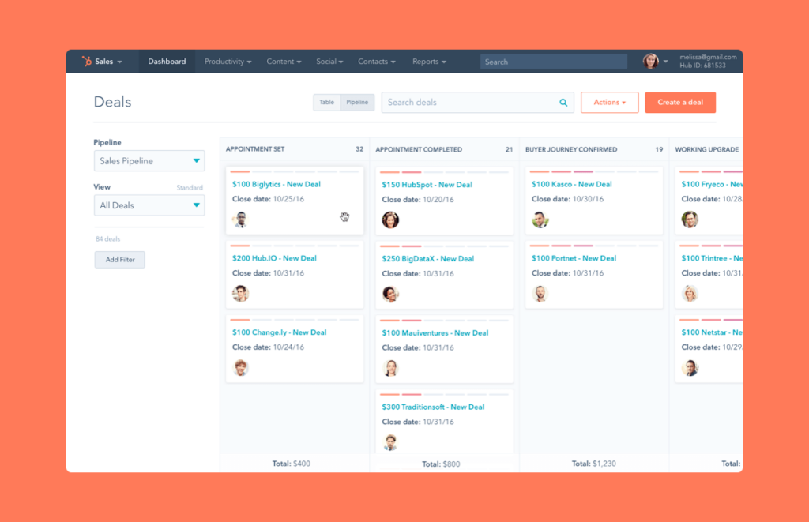Click the contact avatar on the $100 Fryeco card
The image size is (809, 522).
689,220
